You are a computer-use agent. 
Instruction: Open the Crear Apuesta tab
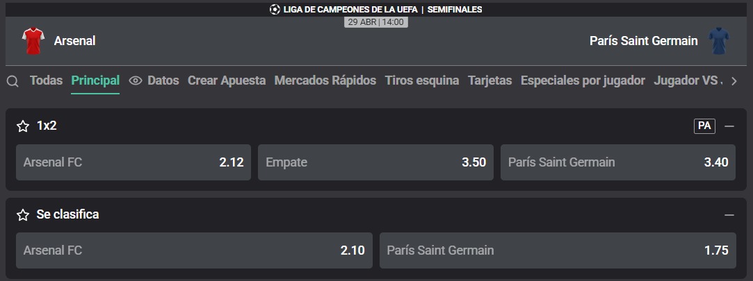pyautogui.click(x=227, y=80)
